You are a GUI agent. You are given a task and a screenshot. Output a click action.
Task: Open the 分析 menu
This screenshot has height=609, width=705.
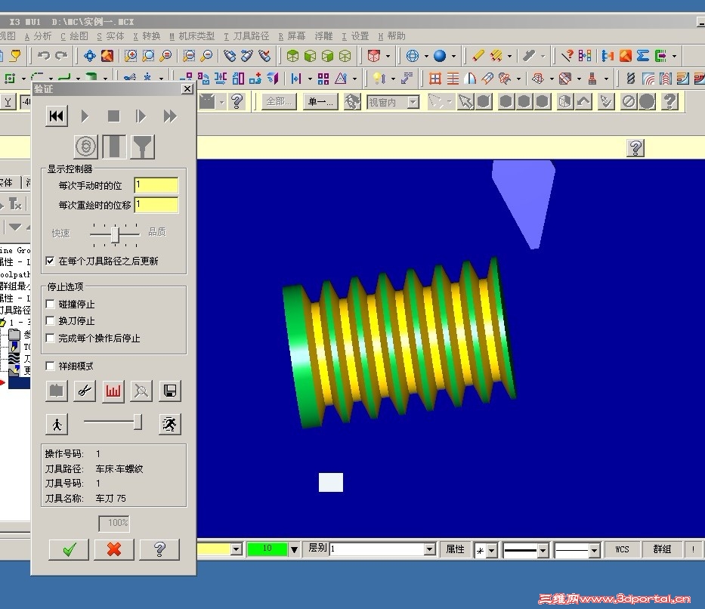click(x=39, y=36)
